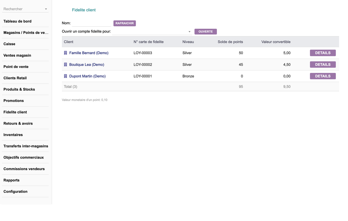Open DETAILS for Famille Bernard
This screenshot has width=348, height=221.
coord(323,53)
